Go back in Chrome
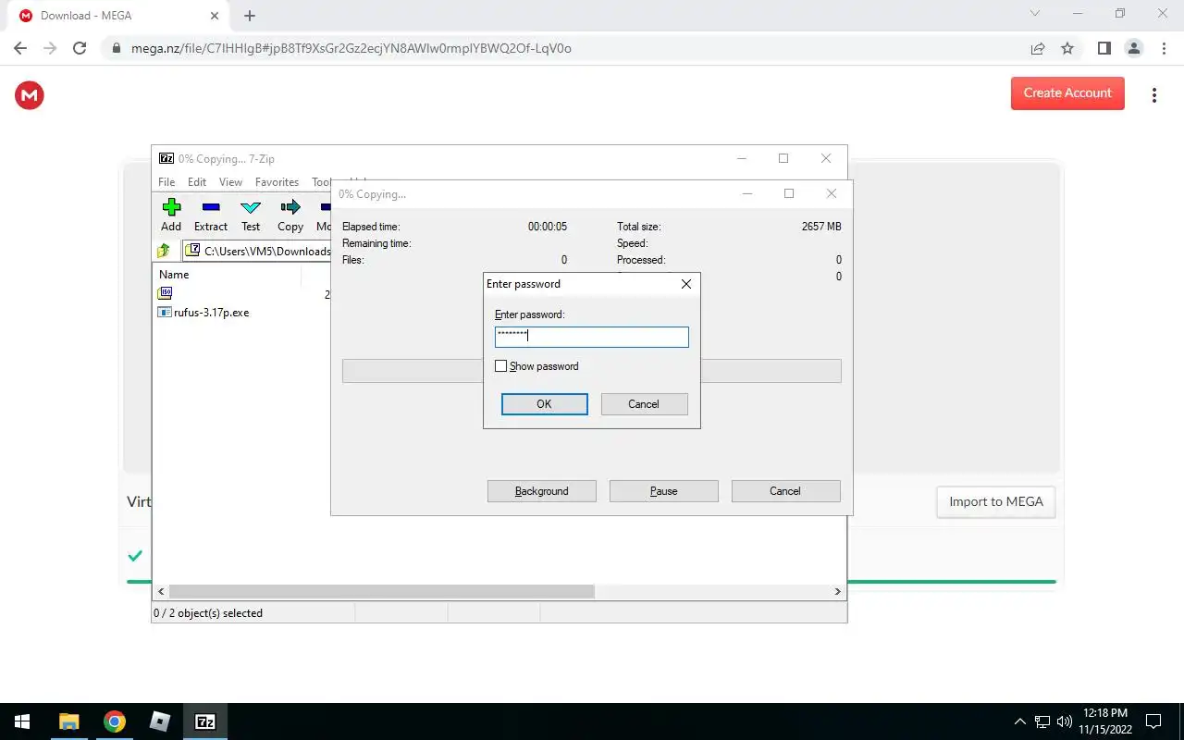The width and height of the screenshot is (1184, 740). pos(20,48)
